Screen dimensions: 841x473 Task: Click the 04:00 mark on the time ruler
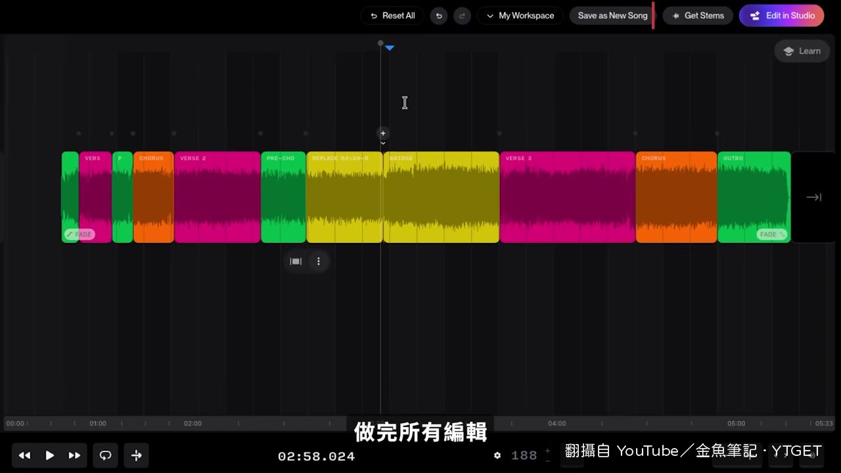[557, 424]
